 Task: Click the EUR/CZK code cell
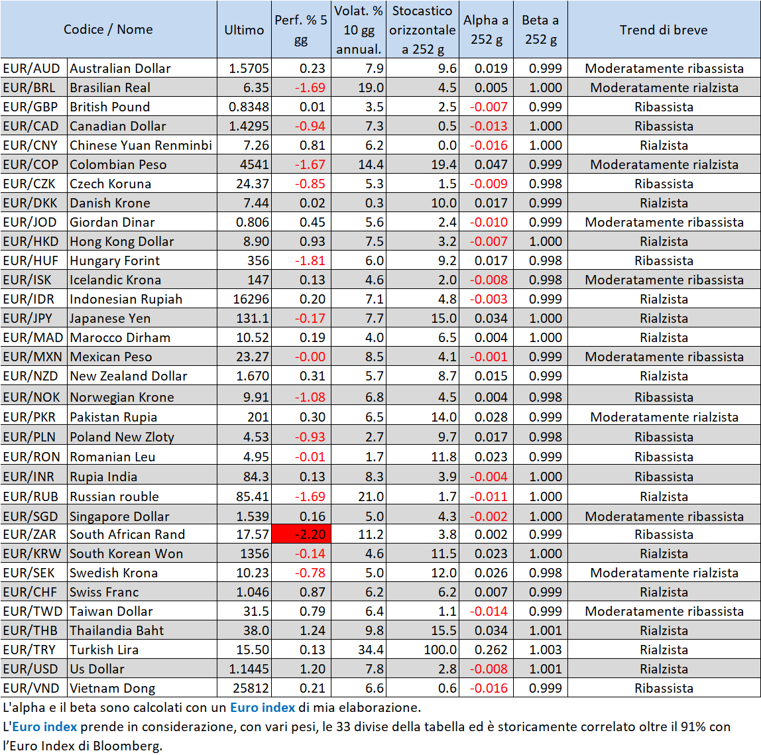pos(34,184)
